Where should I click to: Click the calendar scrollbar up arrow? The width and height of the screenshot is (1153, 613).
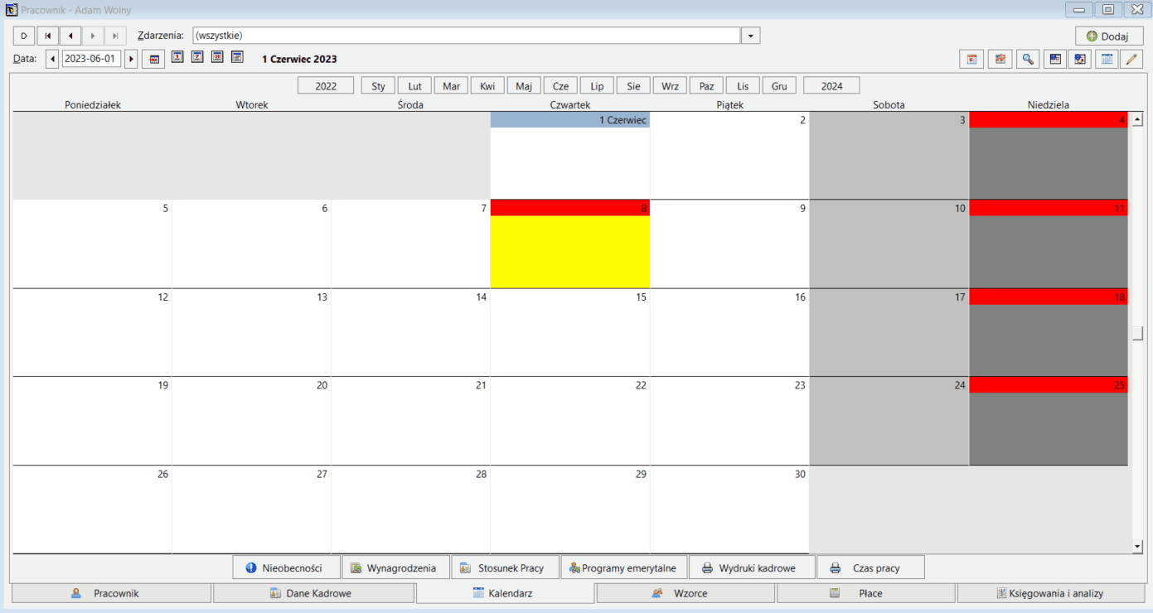[1138, 119]
